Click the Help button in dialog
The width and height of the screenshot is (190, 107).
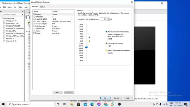point(128,98)
